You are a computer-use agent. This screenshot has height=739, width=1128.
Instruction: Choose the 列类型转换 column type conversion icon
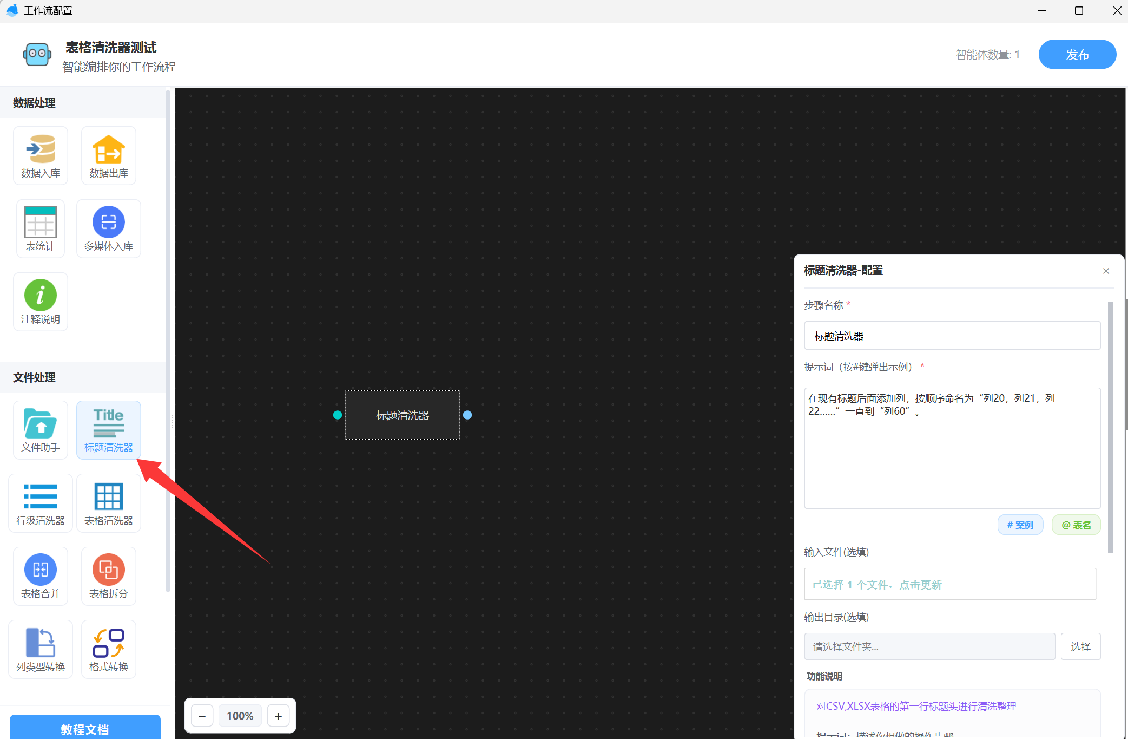[41, 649]
